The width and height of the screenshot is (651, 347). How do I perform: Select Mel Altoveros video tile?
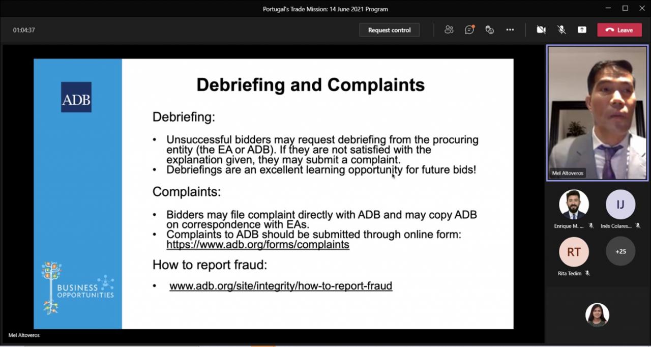[x=598, y=112]
